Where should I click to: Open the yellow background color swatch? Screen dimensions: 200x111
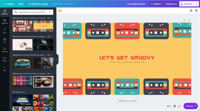tap(60, 11)
